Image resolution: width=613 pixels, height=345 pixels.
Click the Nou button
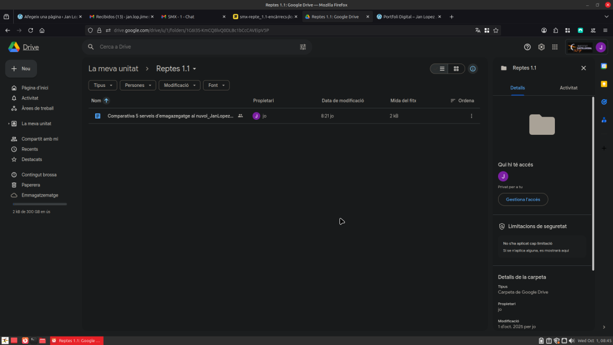[21, 69]
